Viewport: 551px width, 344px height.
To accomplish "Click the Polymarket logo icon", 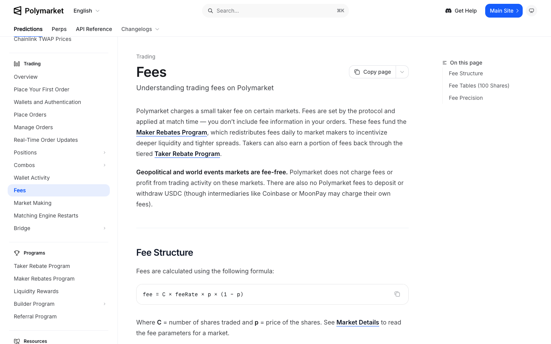I will [x=18, y=11].
